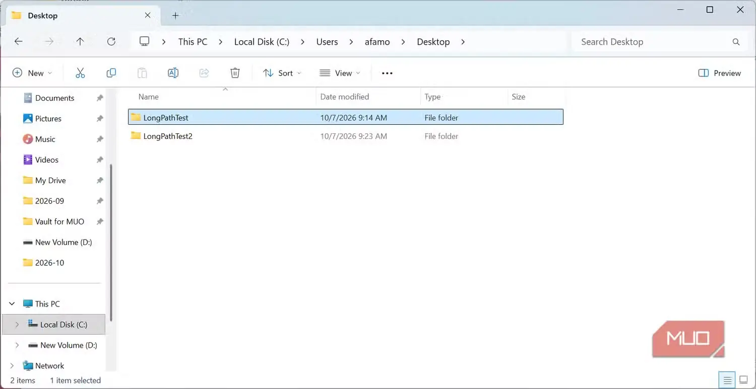Click the computer monitor icon in address bar

click(145, 42)
